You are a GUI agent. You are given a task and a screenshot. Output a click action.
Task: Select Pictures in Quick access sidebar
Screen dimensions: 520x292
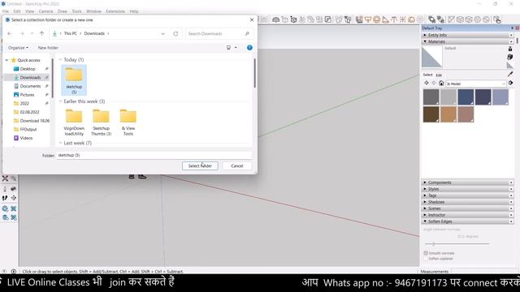27,95
